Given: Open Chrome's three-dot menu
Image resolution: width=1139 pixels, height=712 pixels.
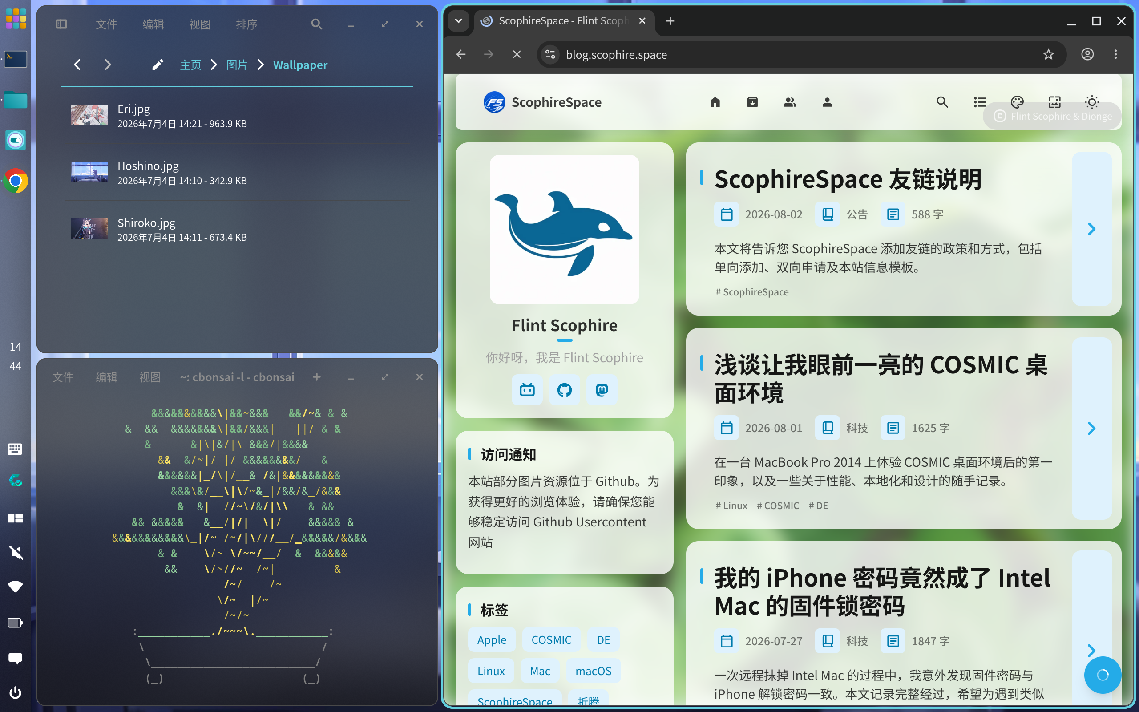Looking at the screenshot, I should [x=1115, y=54].
